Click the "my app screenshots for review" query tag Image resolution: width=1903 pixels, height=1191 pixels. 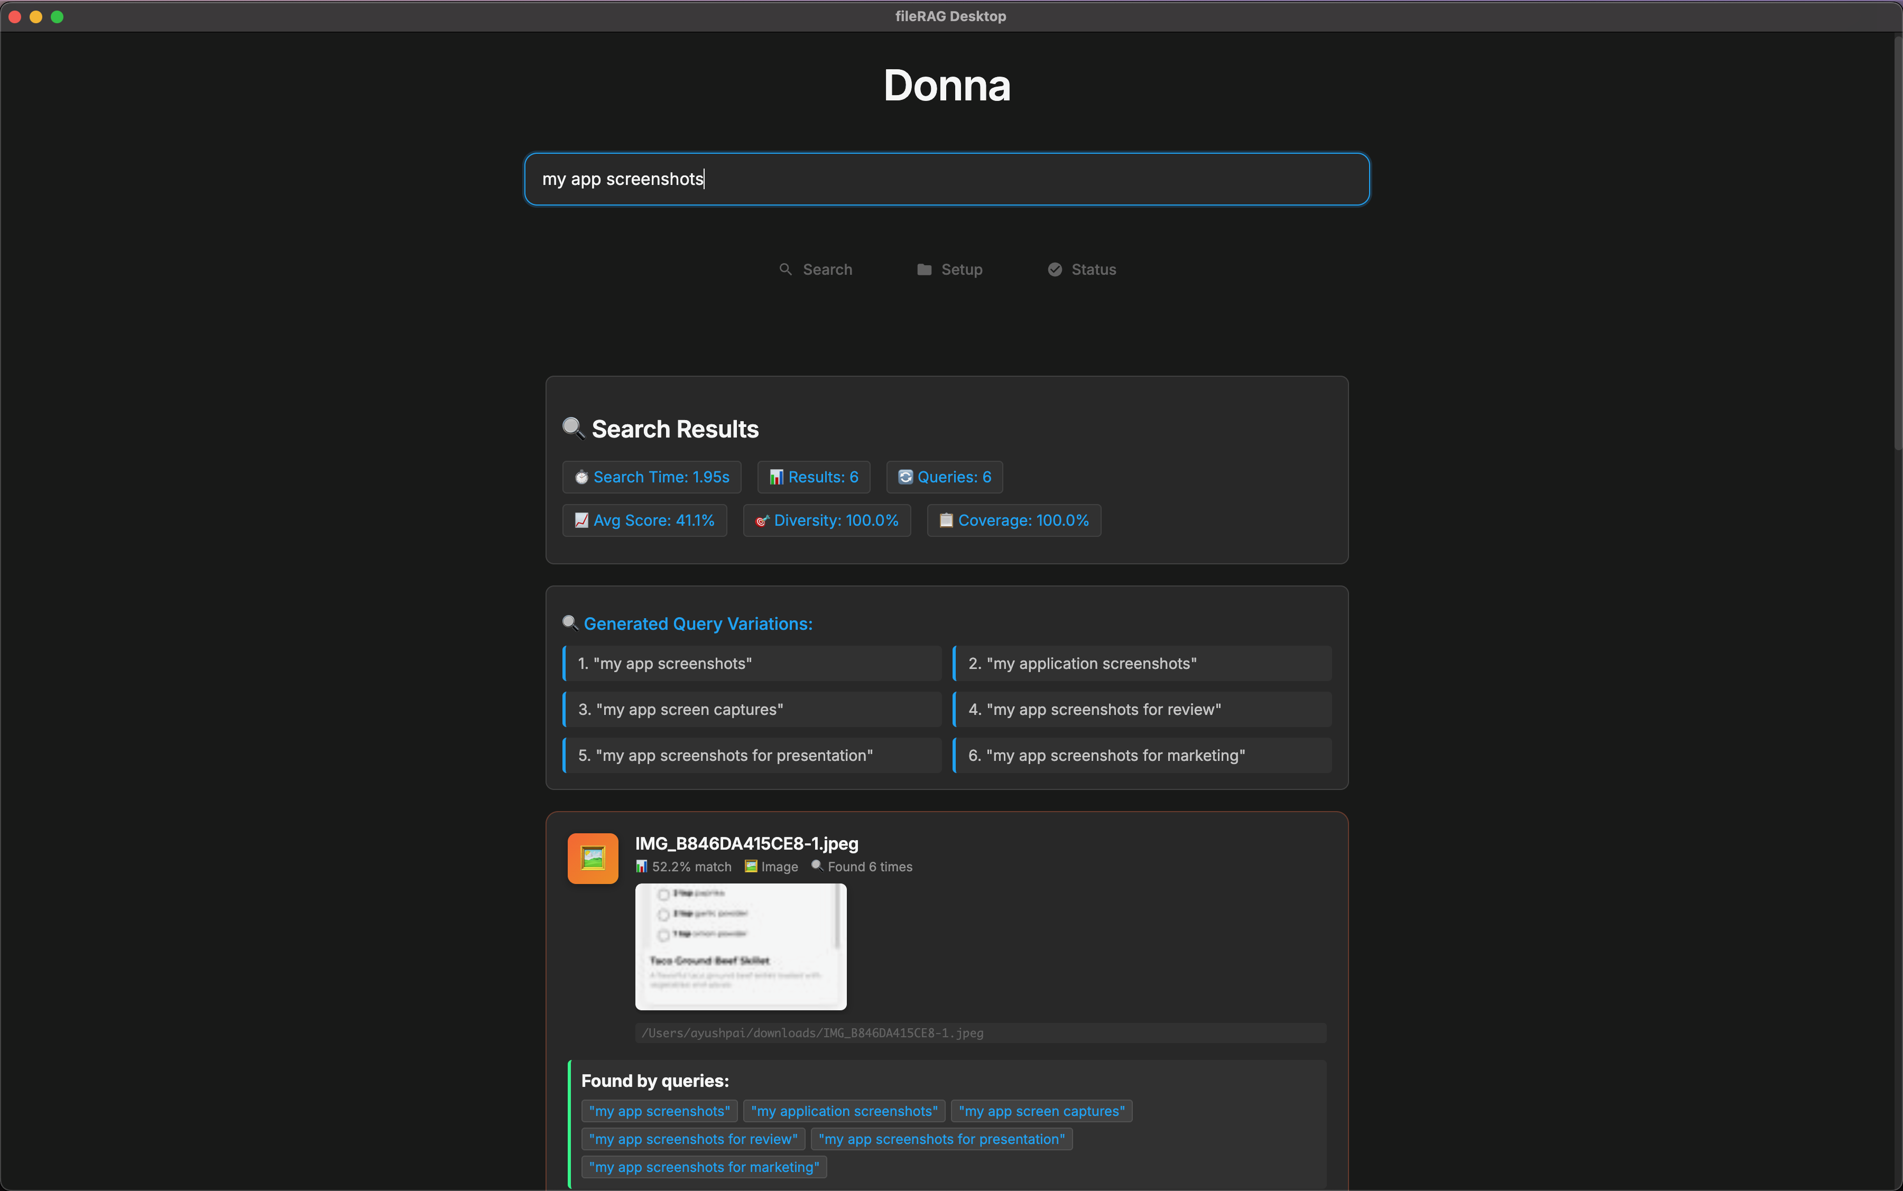pos(692,1139)
